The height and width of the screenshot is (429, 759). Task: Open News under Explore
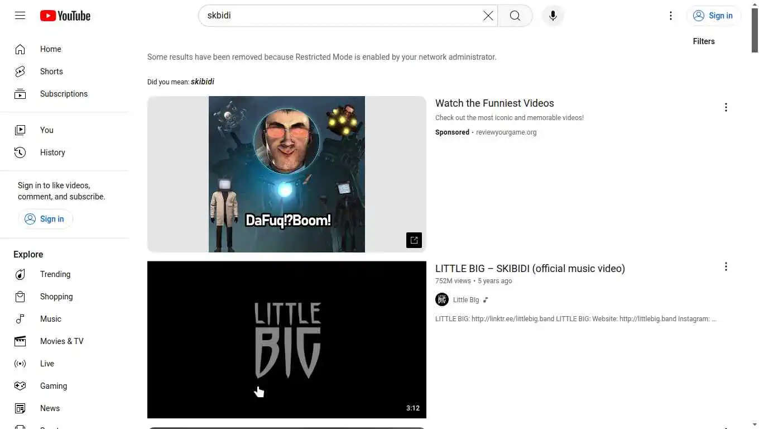65,408
